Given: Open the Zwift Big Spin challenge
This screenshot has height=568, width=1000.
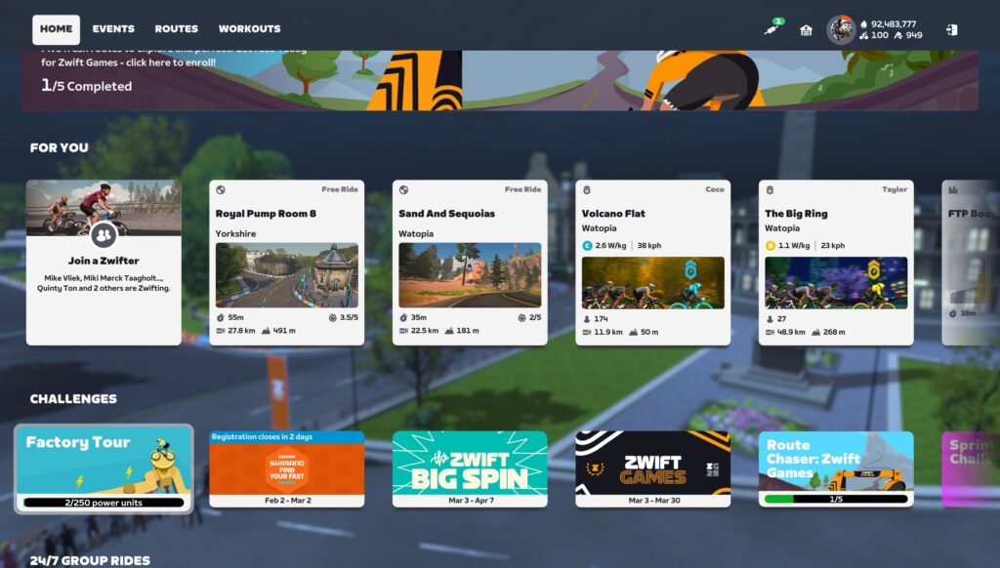Looking at the screenshot, I should (x=470, y=468).
